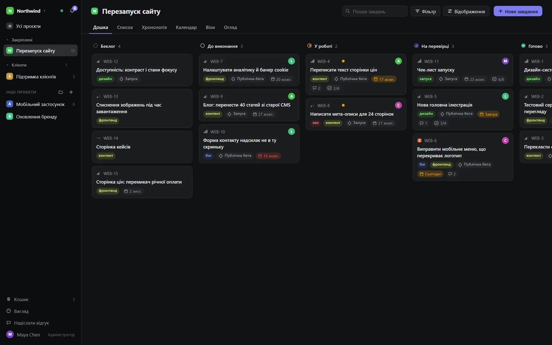Click the Нове завдання button
Viewport: 552px width, 345px height.
(518, 11)
